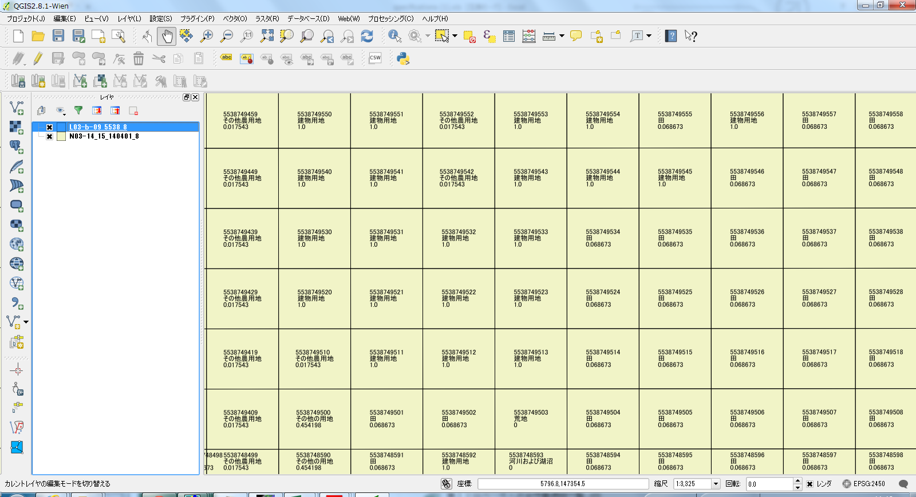Click the EPSG:2450 CRS status button
The image size is (916, 497).
pos(864,484)
